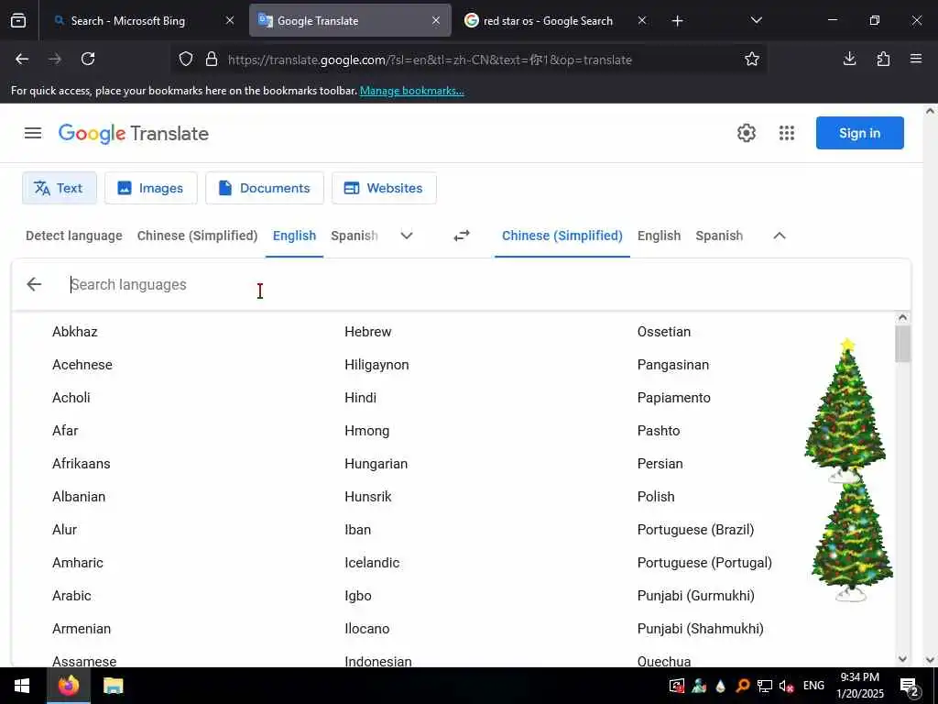The image size is (938, 704).
Task: Open Firefox extensions menu
Action: click(883, 59)
